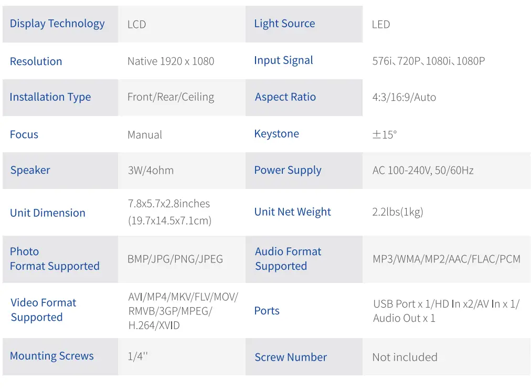Click the Focus label
Screen dimensions: 531x389
[24, 134]
